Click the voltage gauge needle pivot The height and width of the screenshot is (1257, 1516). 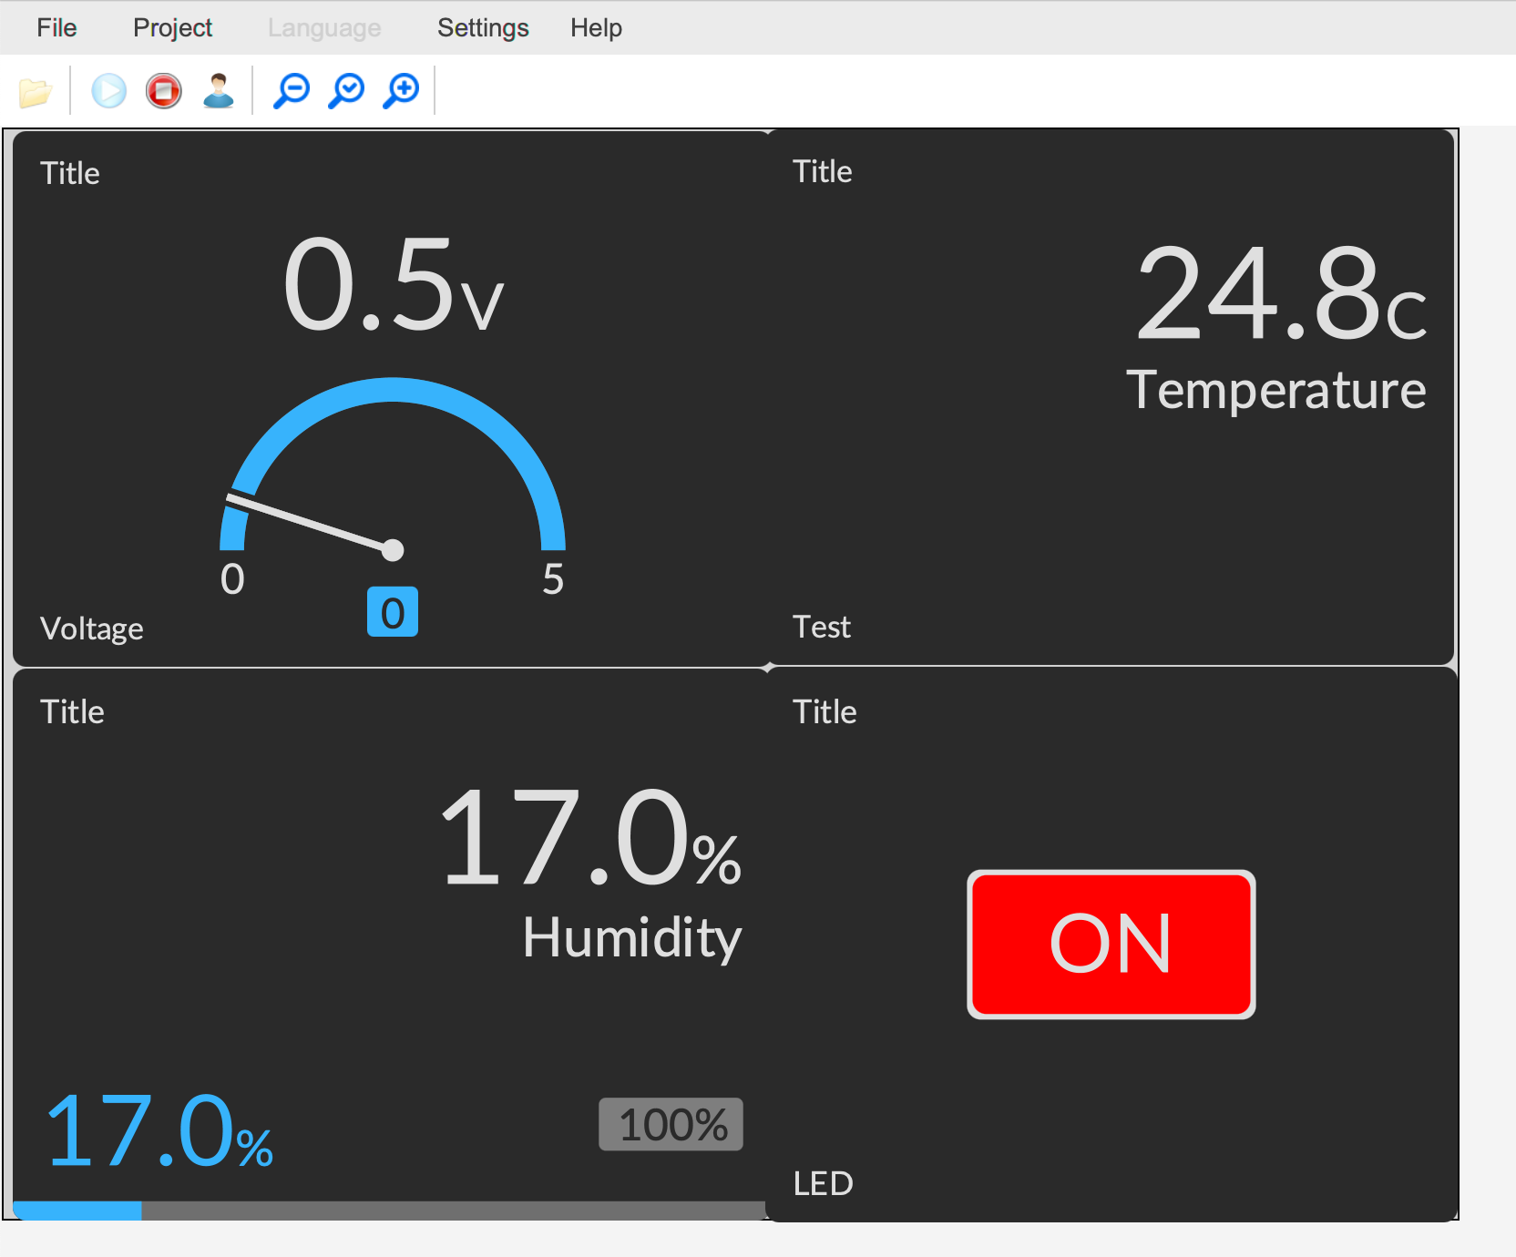pyautogui.click(x=393, y=550)
